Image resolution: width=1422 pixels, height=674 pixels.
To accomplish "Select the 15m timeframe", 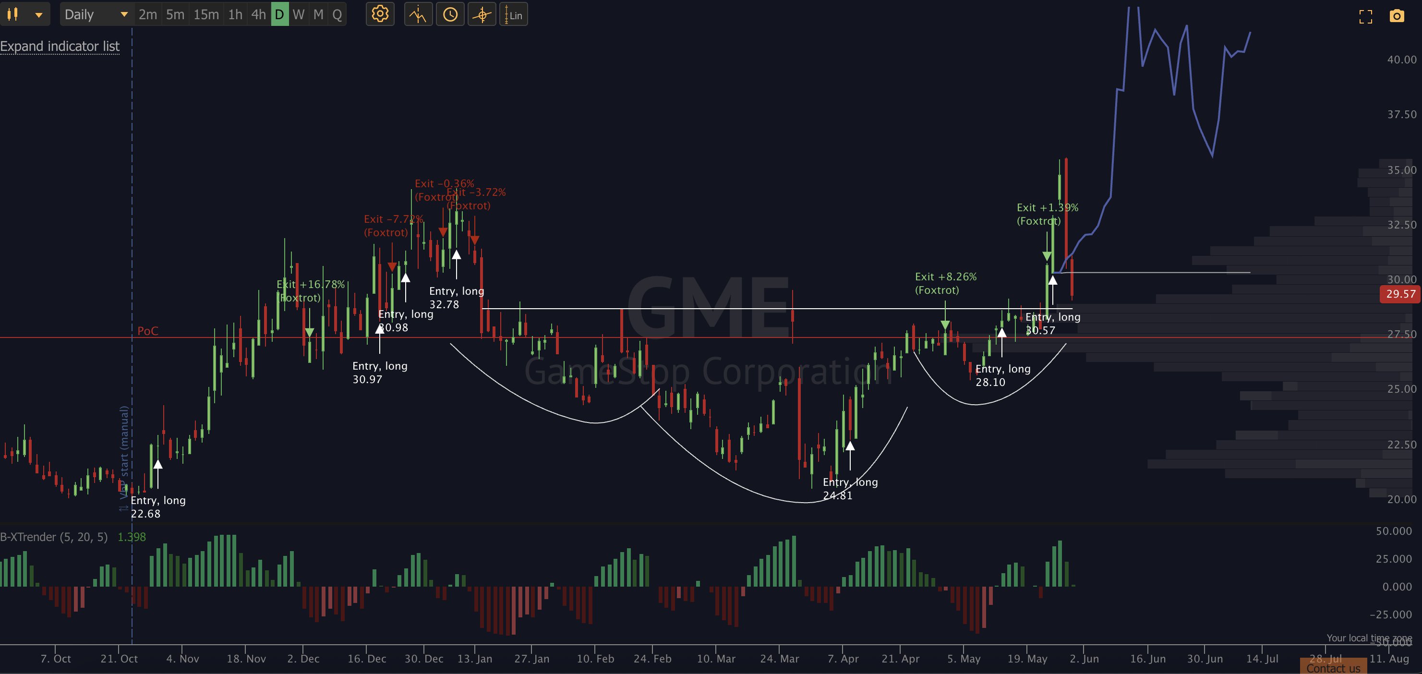I will 206,14.
